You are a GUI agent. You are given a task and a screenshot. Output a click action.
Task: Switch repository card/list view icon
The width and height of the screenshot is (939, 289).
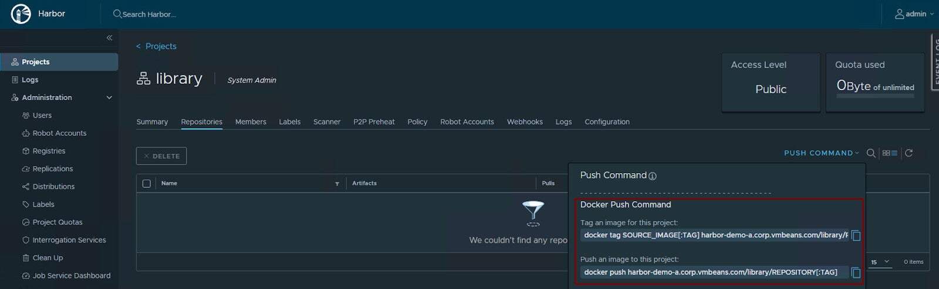click(x=890, y=153)
